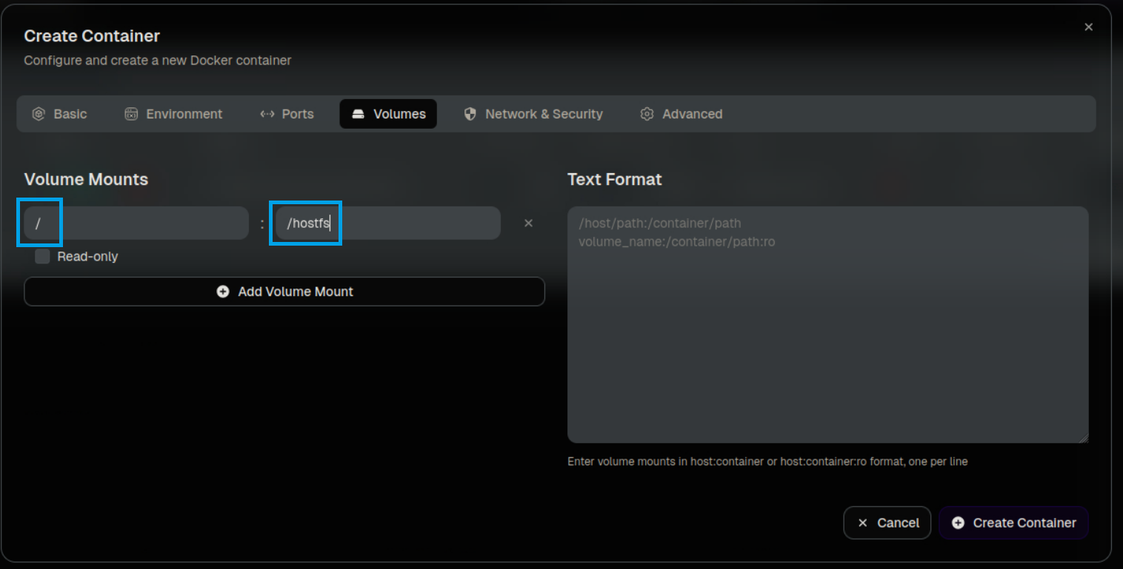The height and width of the screenshot is (569, 1123).
Task: Close the Create Container dialog
Action: coord(1088,27)
